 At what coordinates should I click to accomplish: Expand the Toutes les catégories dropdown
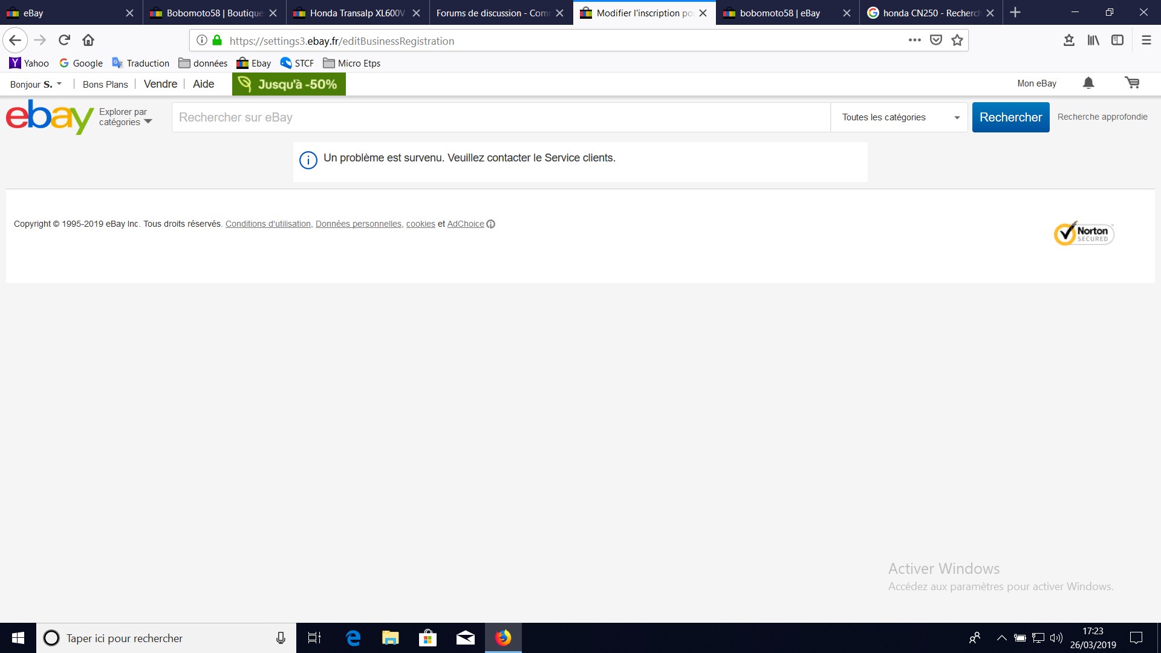point(900,117)
